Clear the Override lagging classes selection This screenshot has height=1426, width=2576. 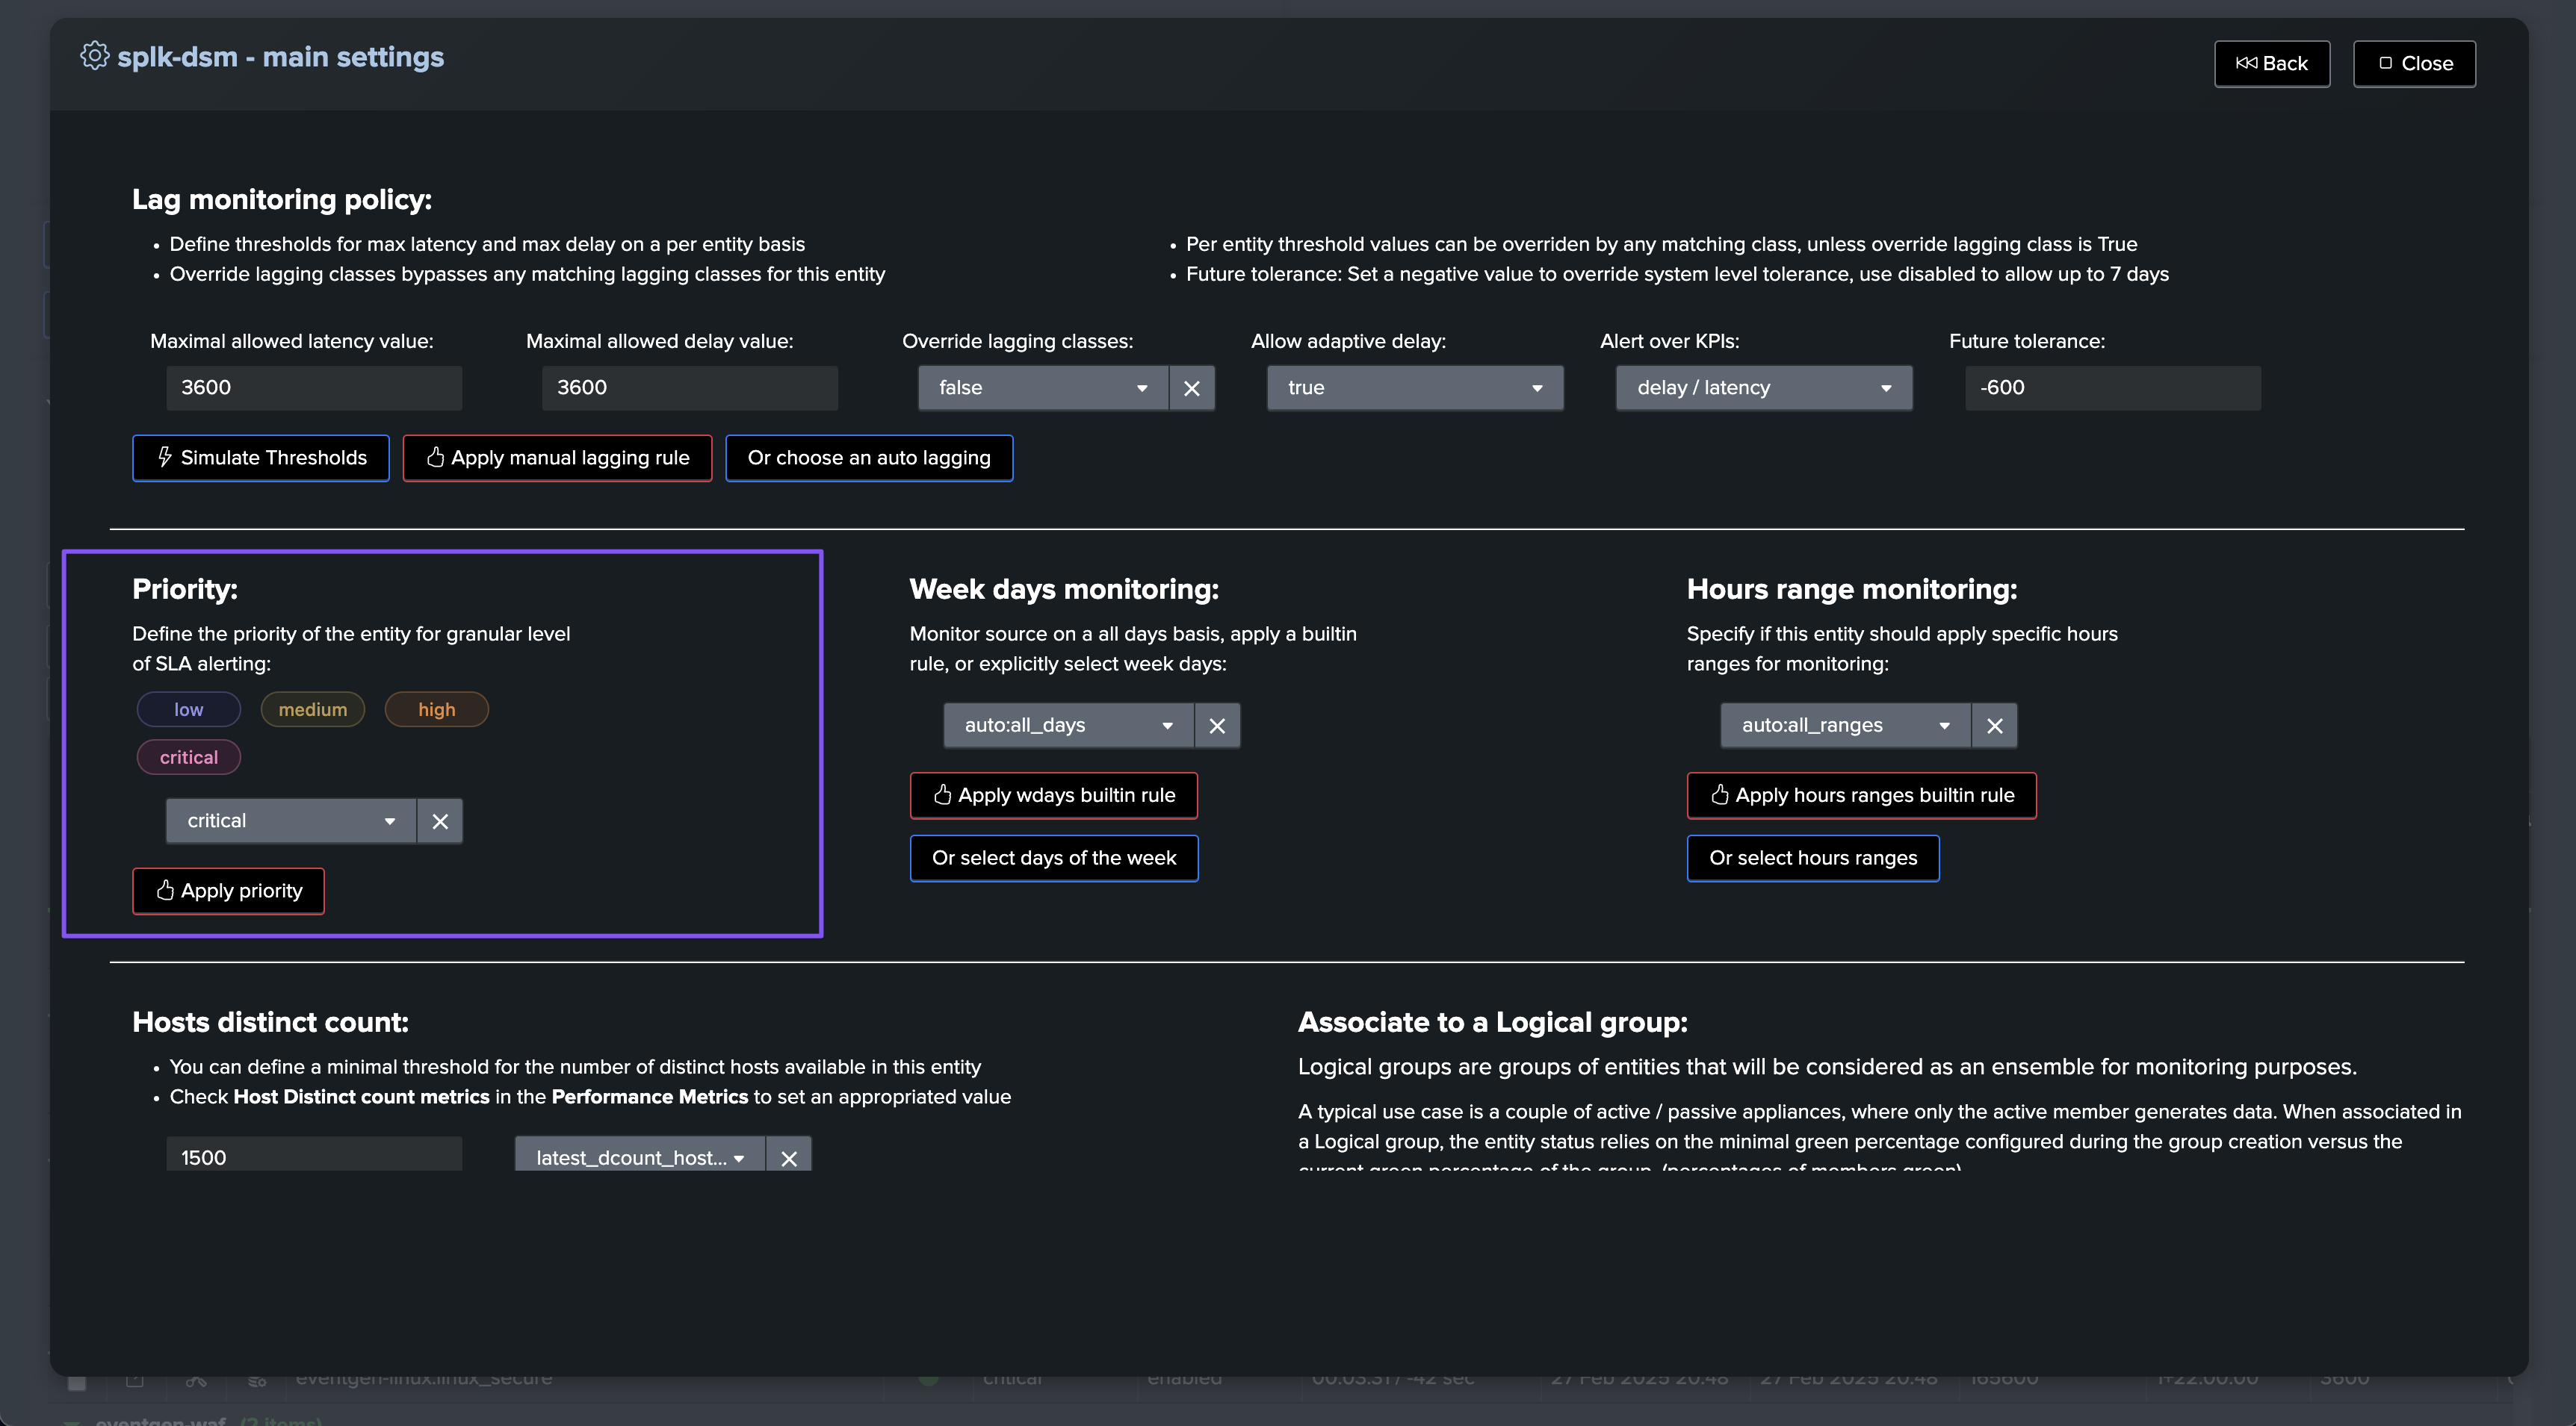pyautogui.click(x=1192, y=387)
